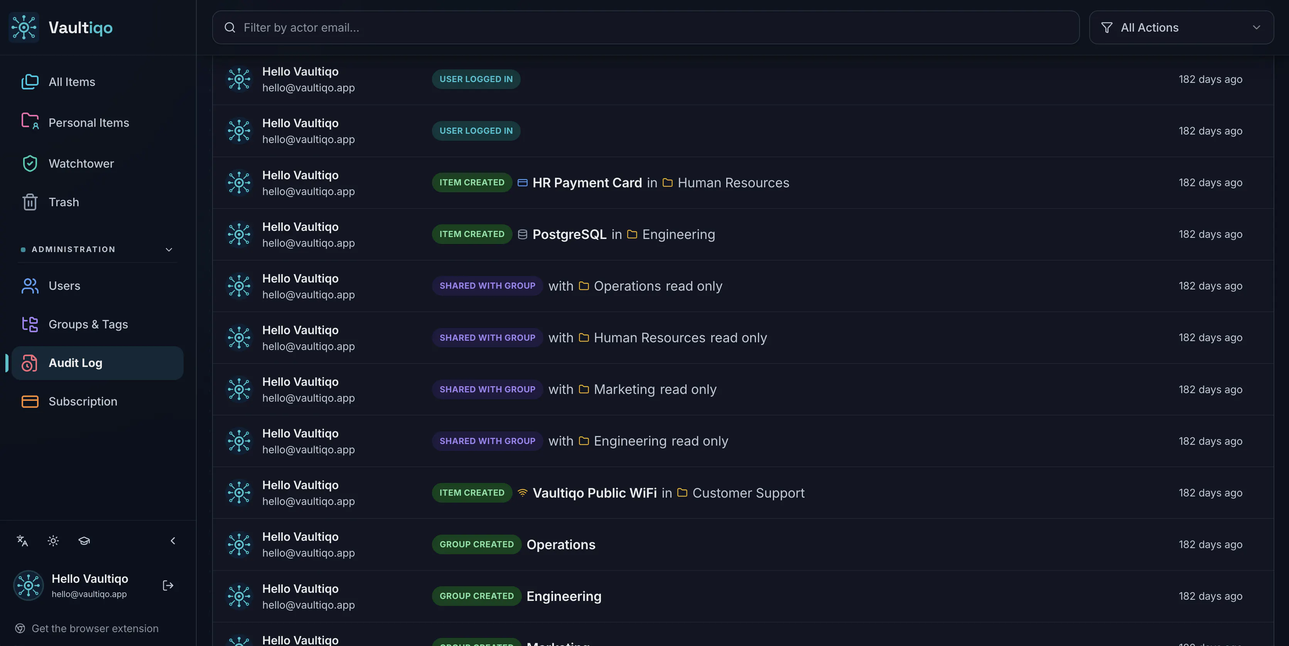Select Audit Log in sidebar
Image resolution: width=1289 pixels, height=646 pixels.
tap(97, 363)
